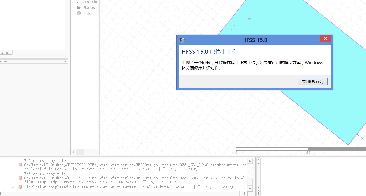This screenshot has height=196, width=366.
Task: Click the message log scroll down arrow
Action: click(250, 189)
